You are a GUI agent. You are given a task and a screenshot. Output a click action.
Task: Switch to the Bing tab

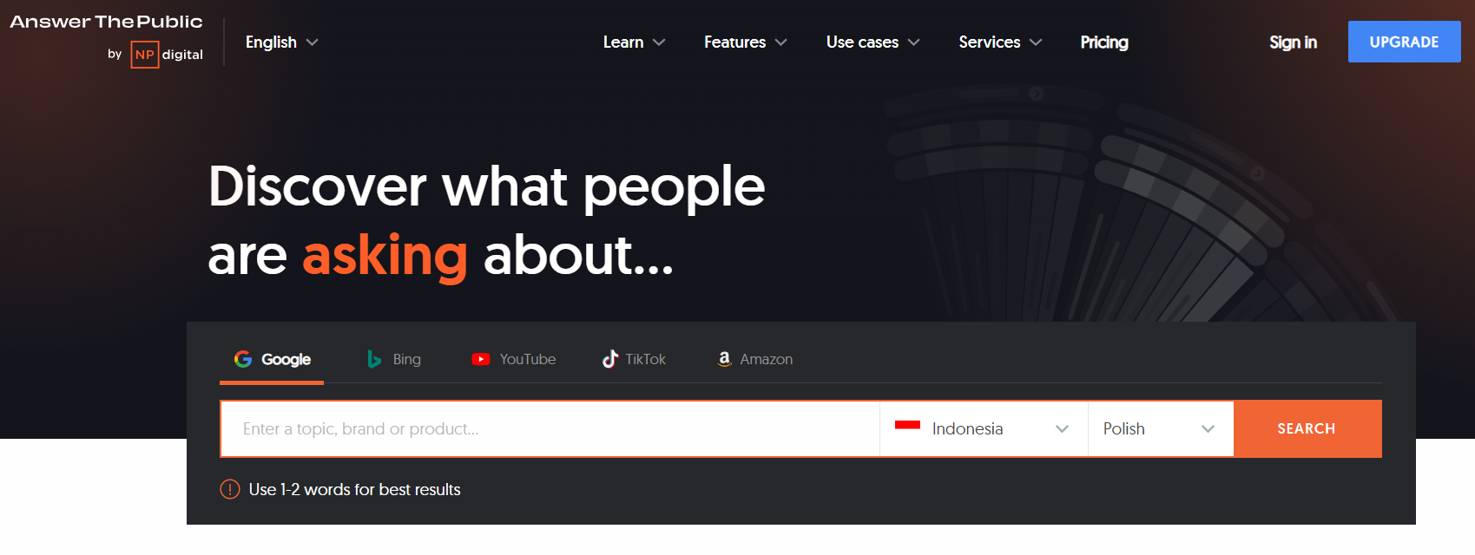394,359
